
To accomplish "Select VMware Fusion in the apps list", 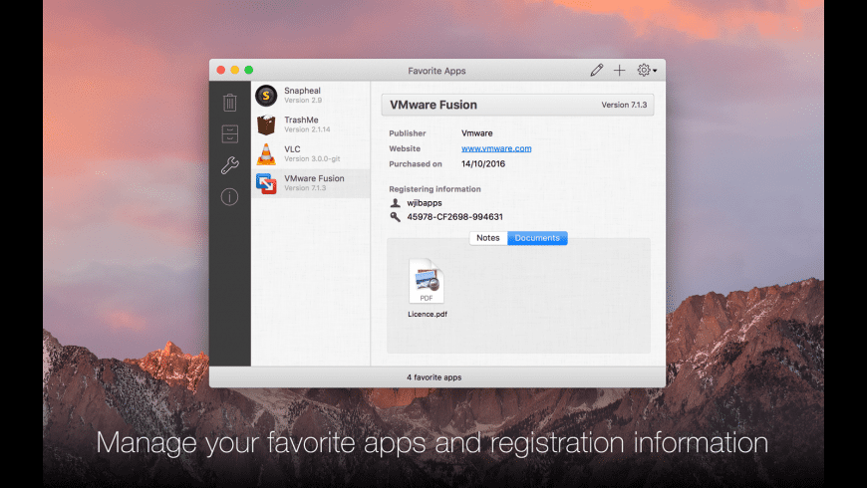I will pos(311,183).
